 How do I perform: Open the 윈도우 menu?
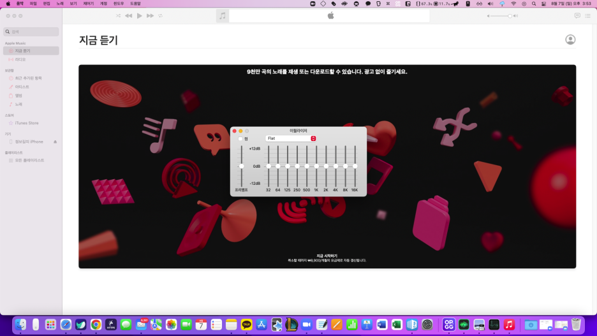119,3
